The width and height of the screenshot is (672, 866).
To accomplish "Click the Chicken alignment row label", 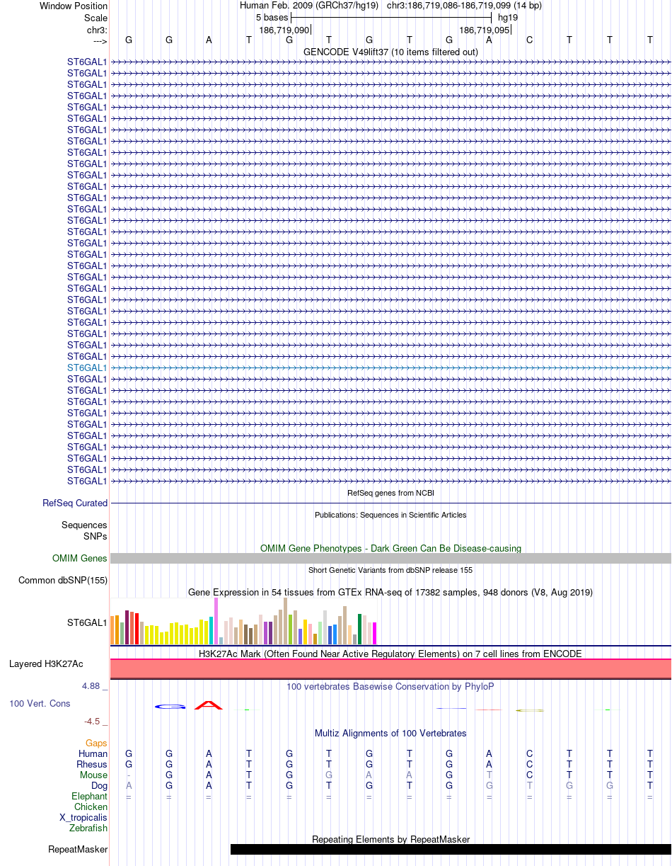I will tap(91, 807).
